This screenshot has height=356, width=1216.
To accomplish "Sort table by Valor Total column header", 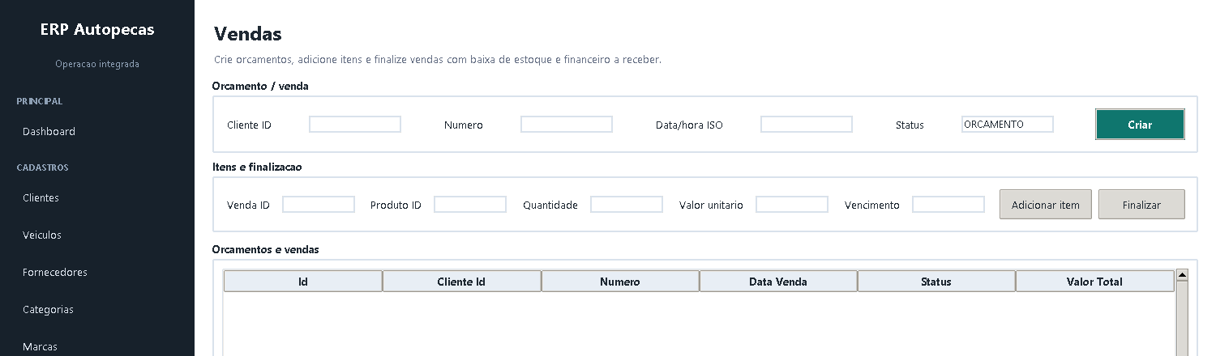I will [x=1094, y=282].
